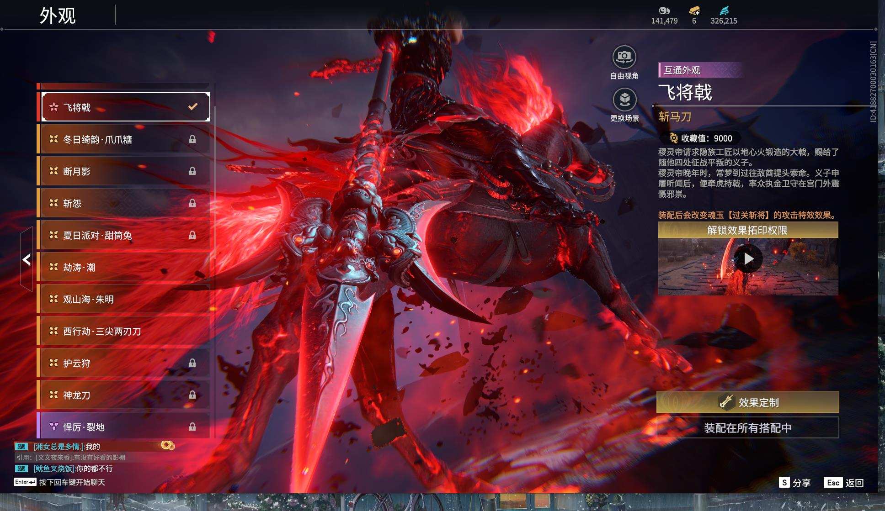This screenshot has width=885, height=511.
Task: Click the rarity icon beside 悍厉·裂地
Action: click(53, 427)
